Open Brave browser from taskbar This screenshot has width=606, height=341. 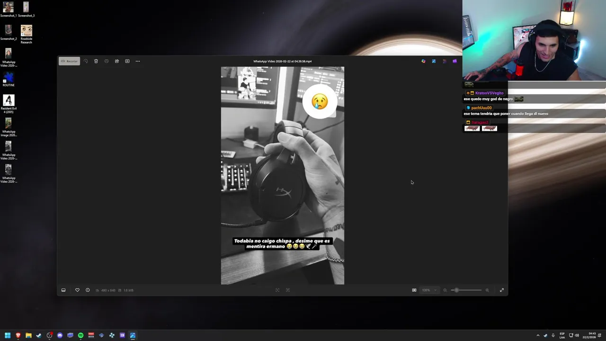tap(18, 335)
